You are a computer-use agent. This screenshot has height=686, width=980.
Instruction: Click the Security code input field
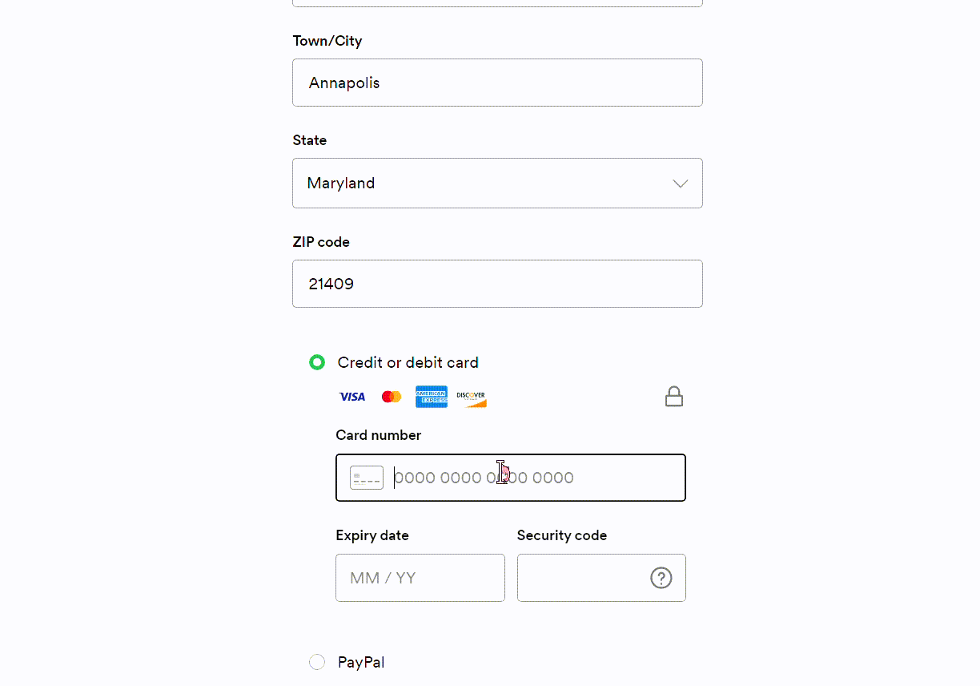tap(581, 578)
